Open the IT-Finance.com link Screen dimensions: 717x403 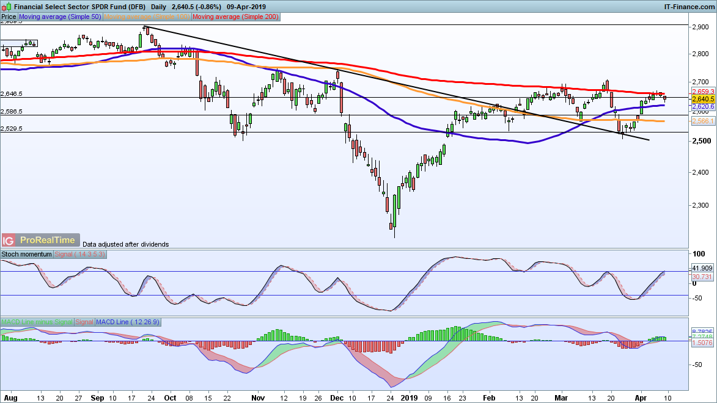(x=689, y=7)
